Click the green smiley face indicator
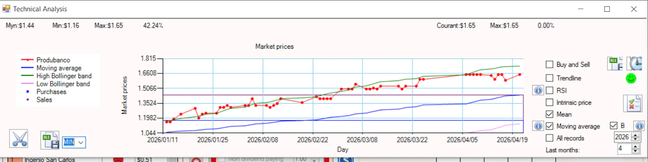Image resolution: width=648 pixels, height=162 pixels. coord(631,79)
